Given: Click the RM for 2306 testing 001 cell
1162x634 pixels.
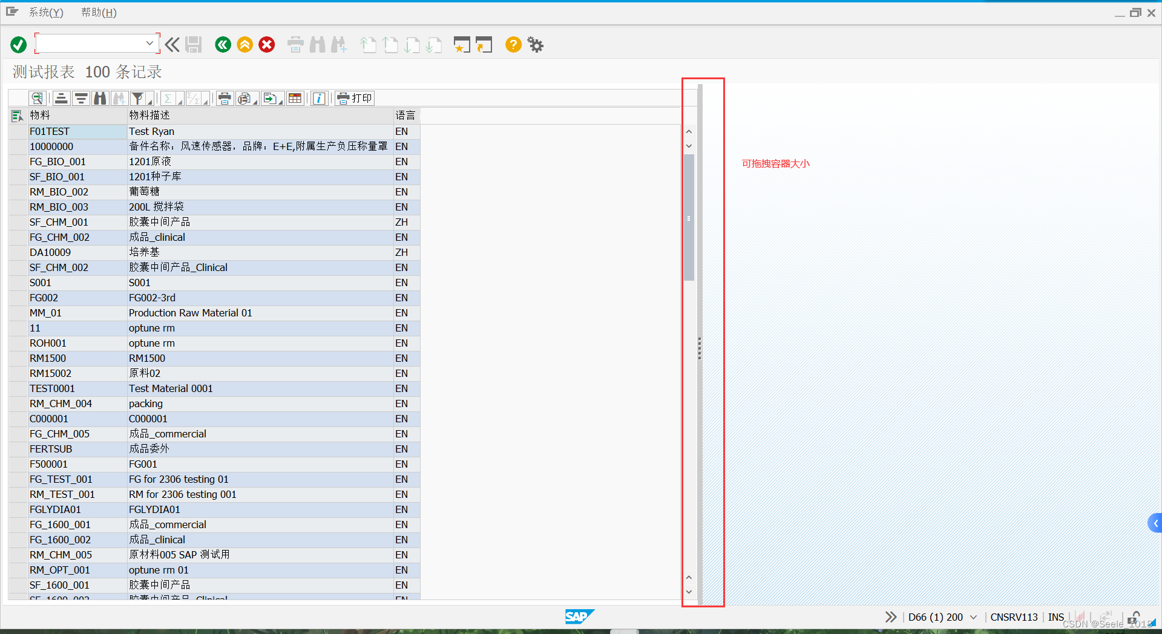Looking at the screenshot, I should click(260, 494).
